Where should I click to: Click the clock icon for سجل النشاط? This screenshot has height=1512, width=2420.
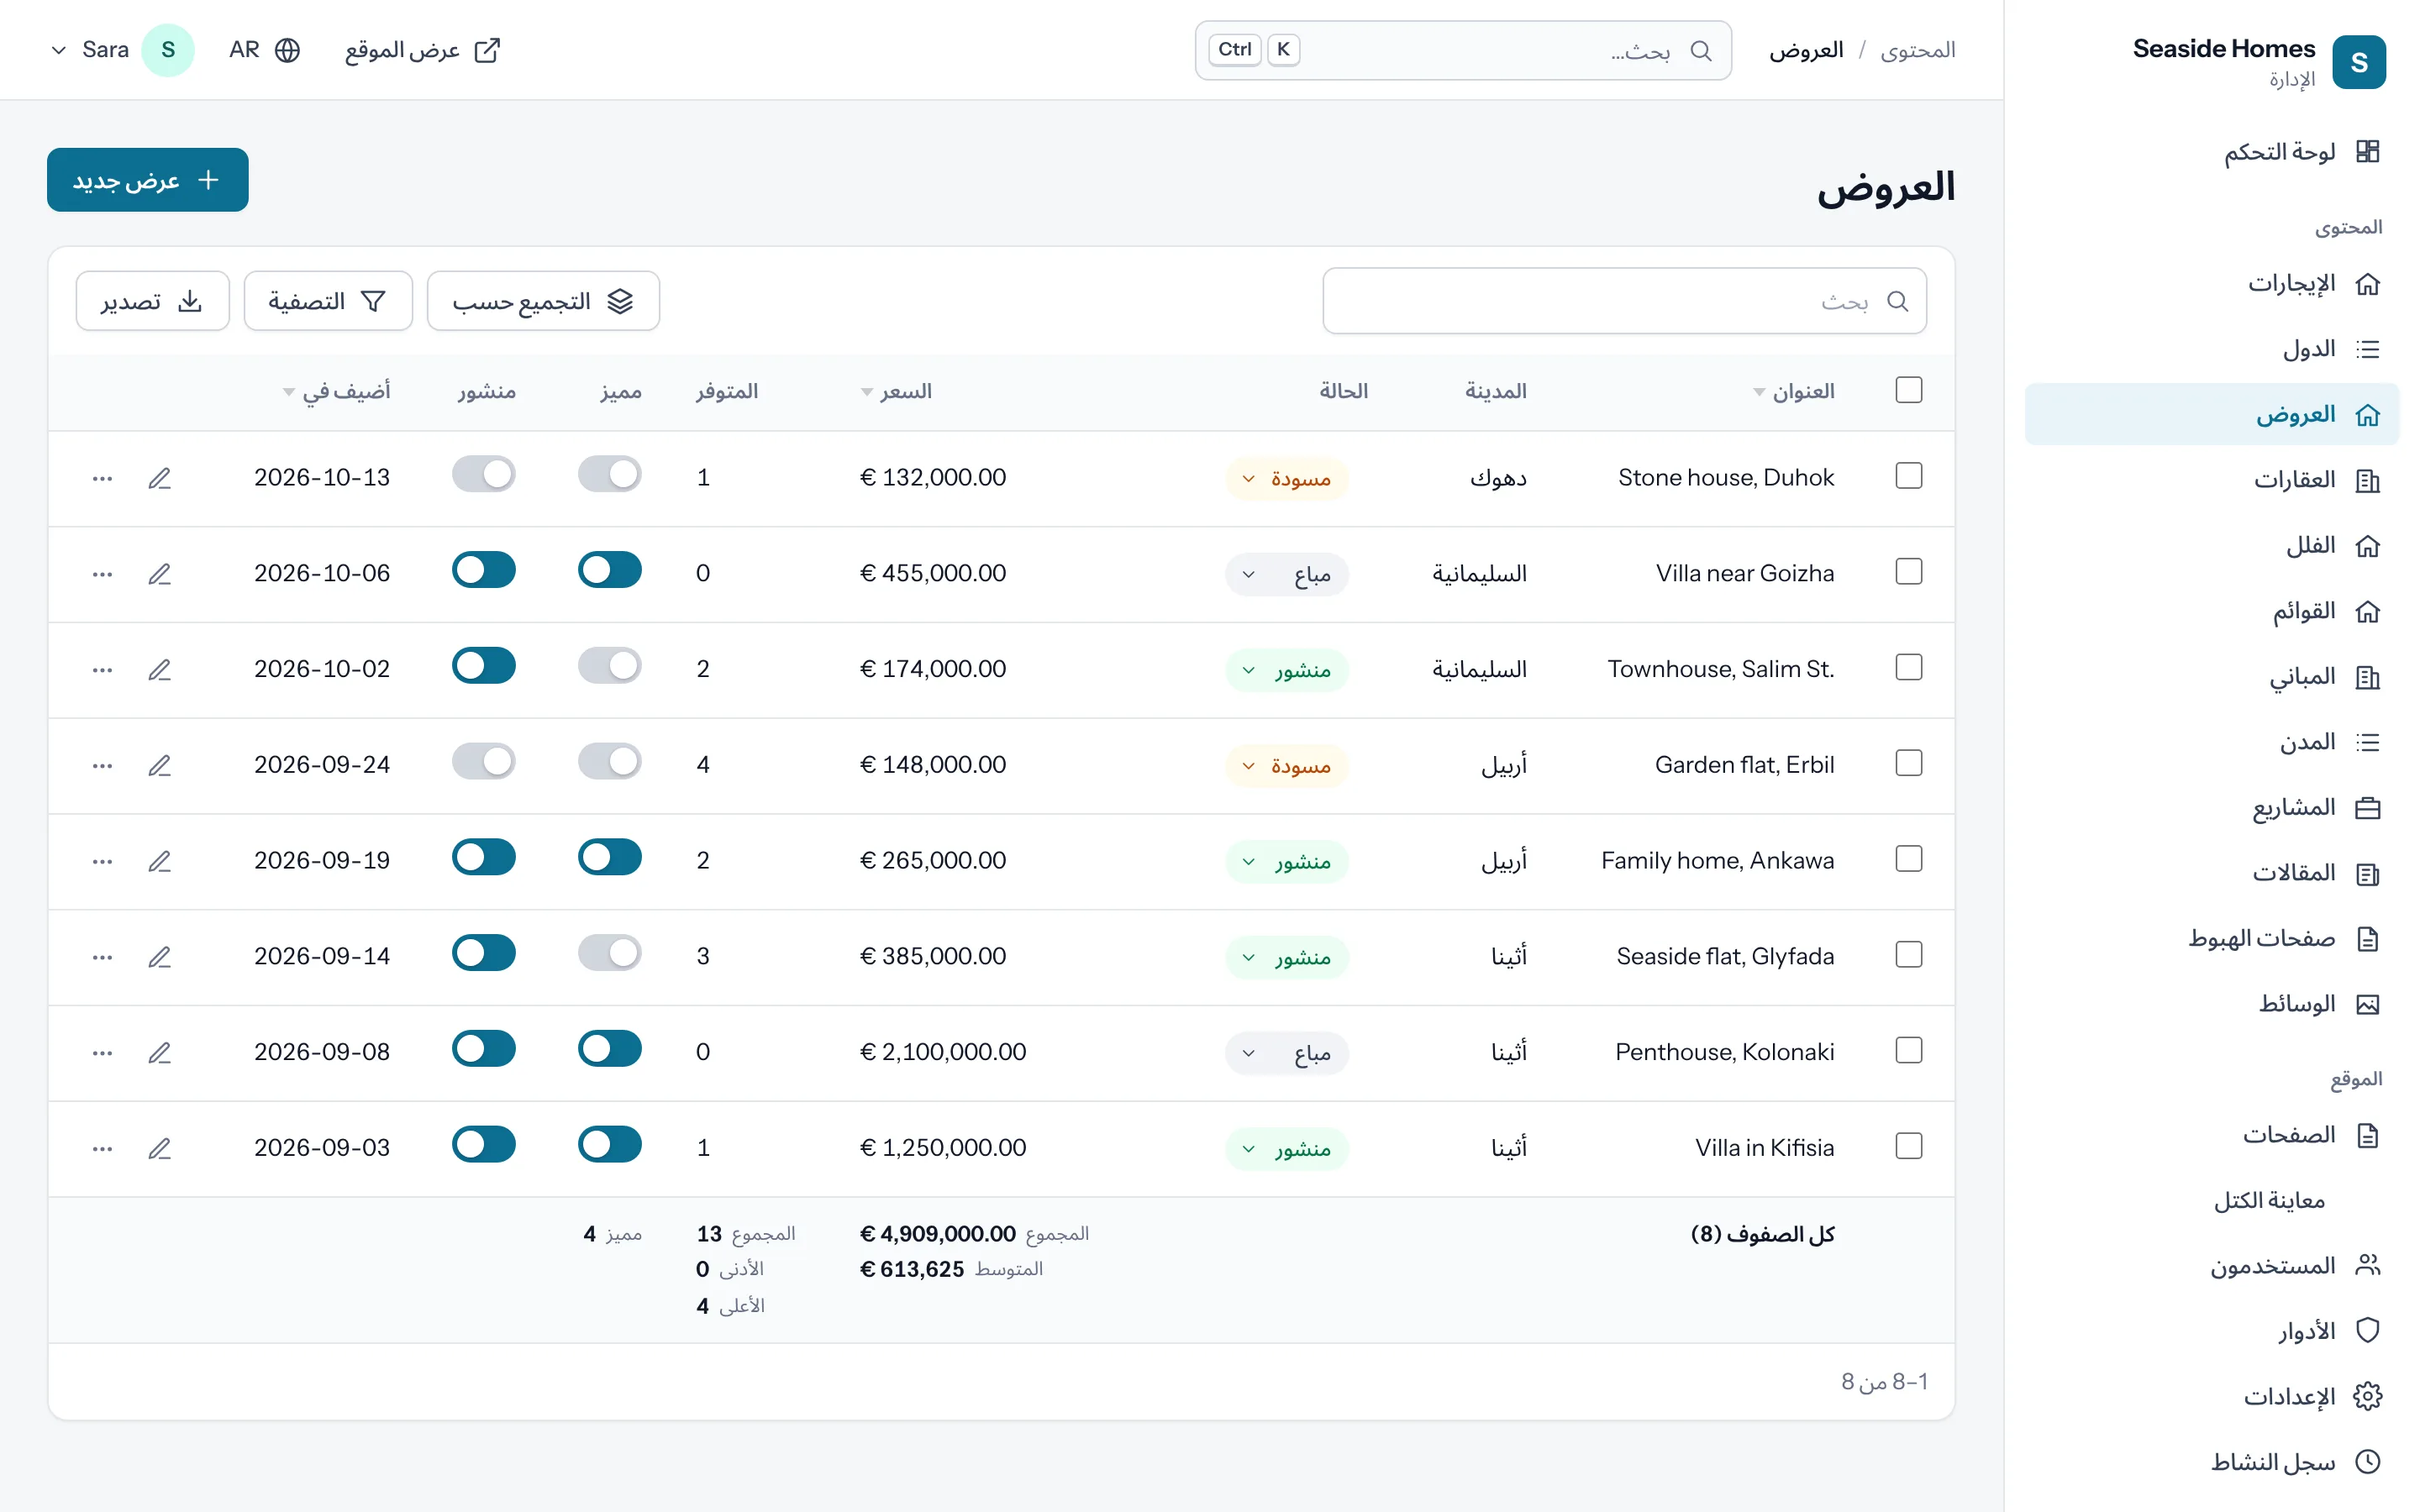[2367, 1462]
